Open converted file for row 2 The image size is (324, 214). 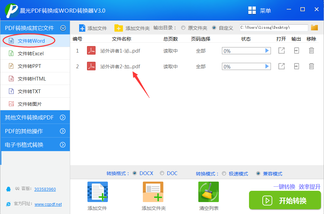point(282,66)
